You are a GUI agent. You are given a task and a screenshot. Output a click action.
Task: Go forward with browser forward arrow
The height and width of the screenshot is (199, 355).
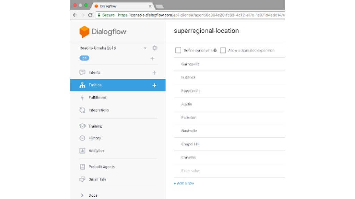83,15
